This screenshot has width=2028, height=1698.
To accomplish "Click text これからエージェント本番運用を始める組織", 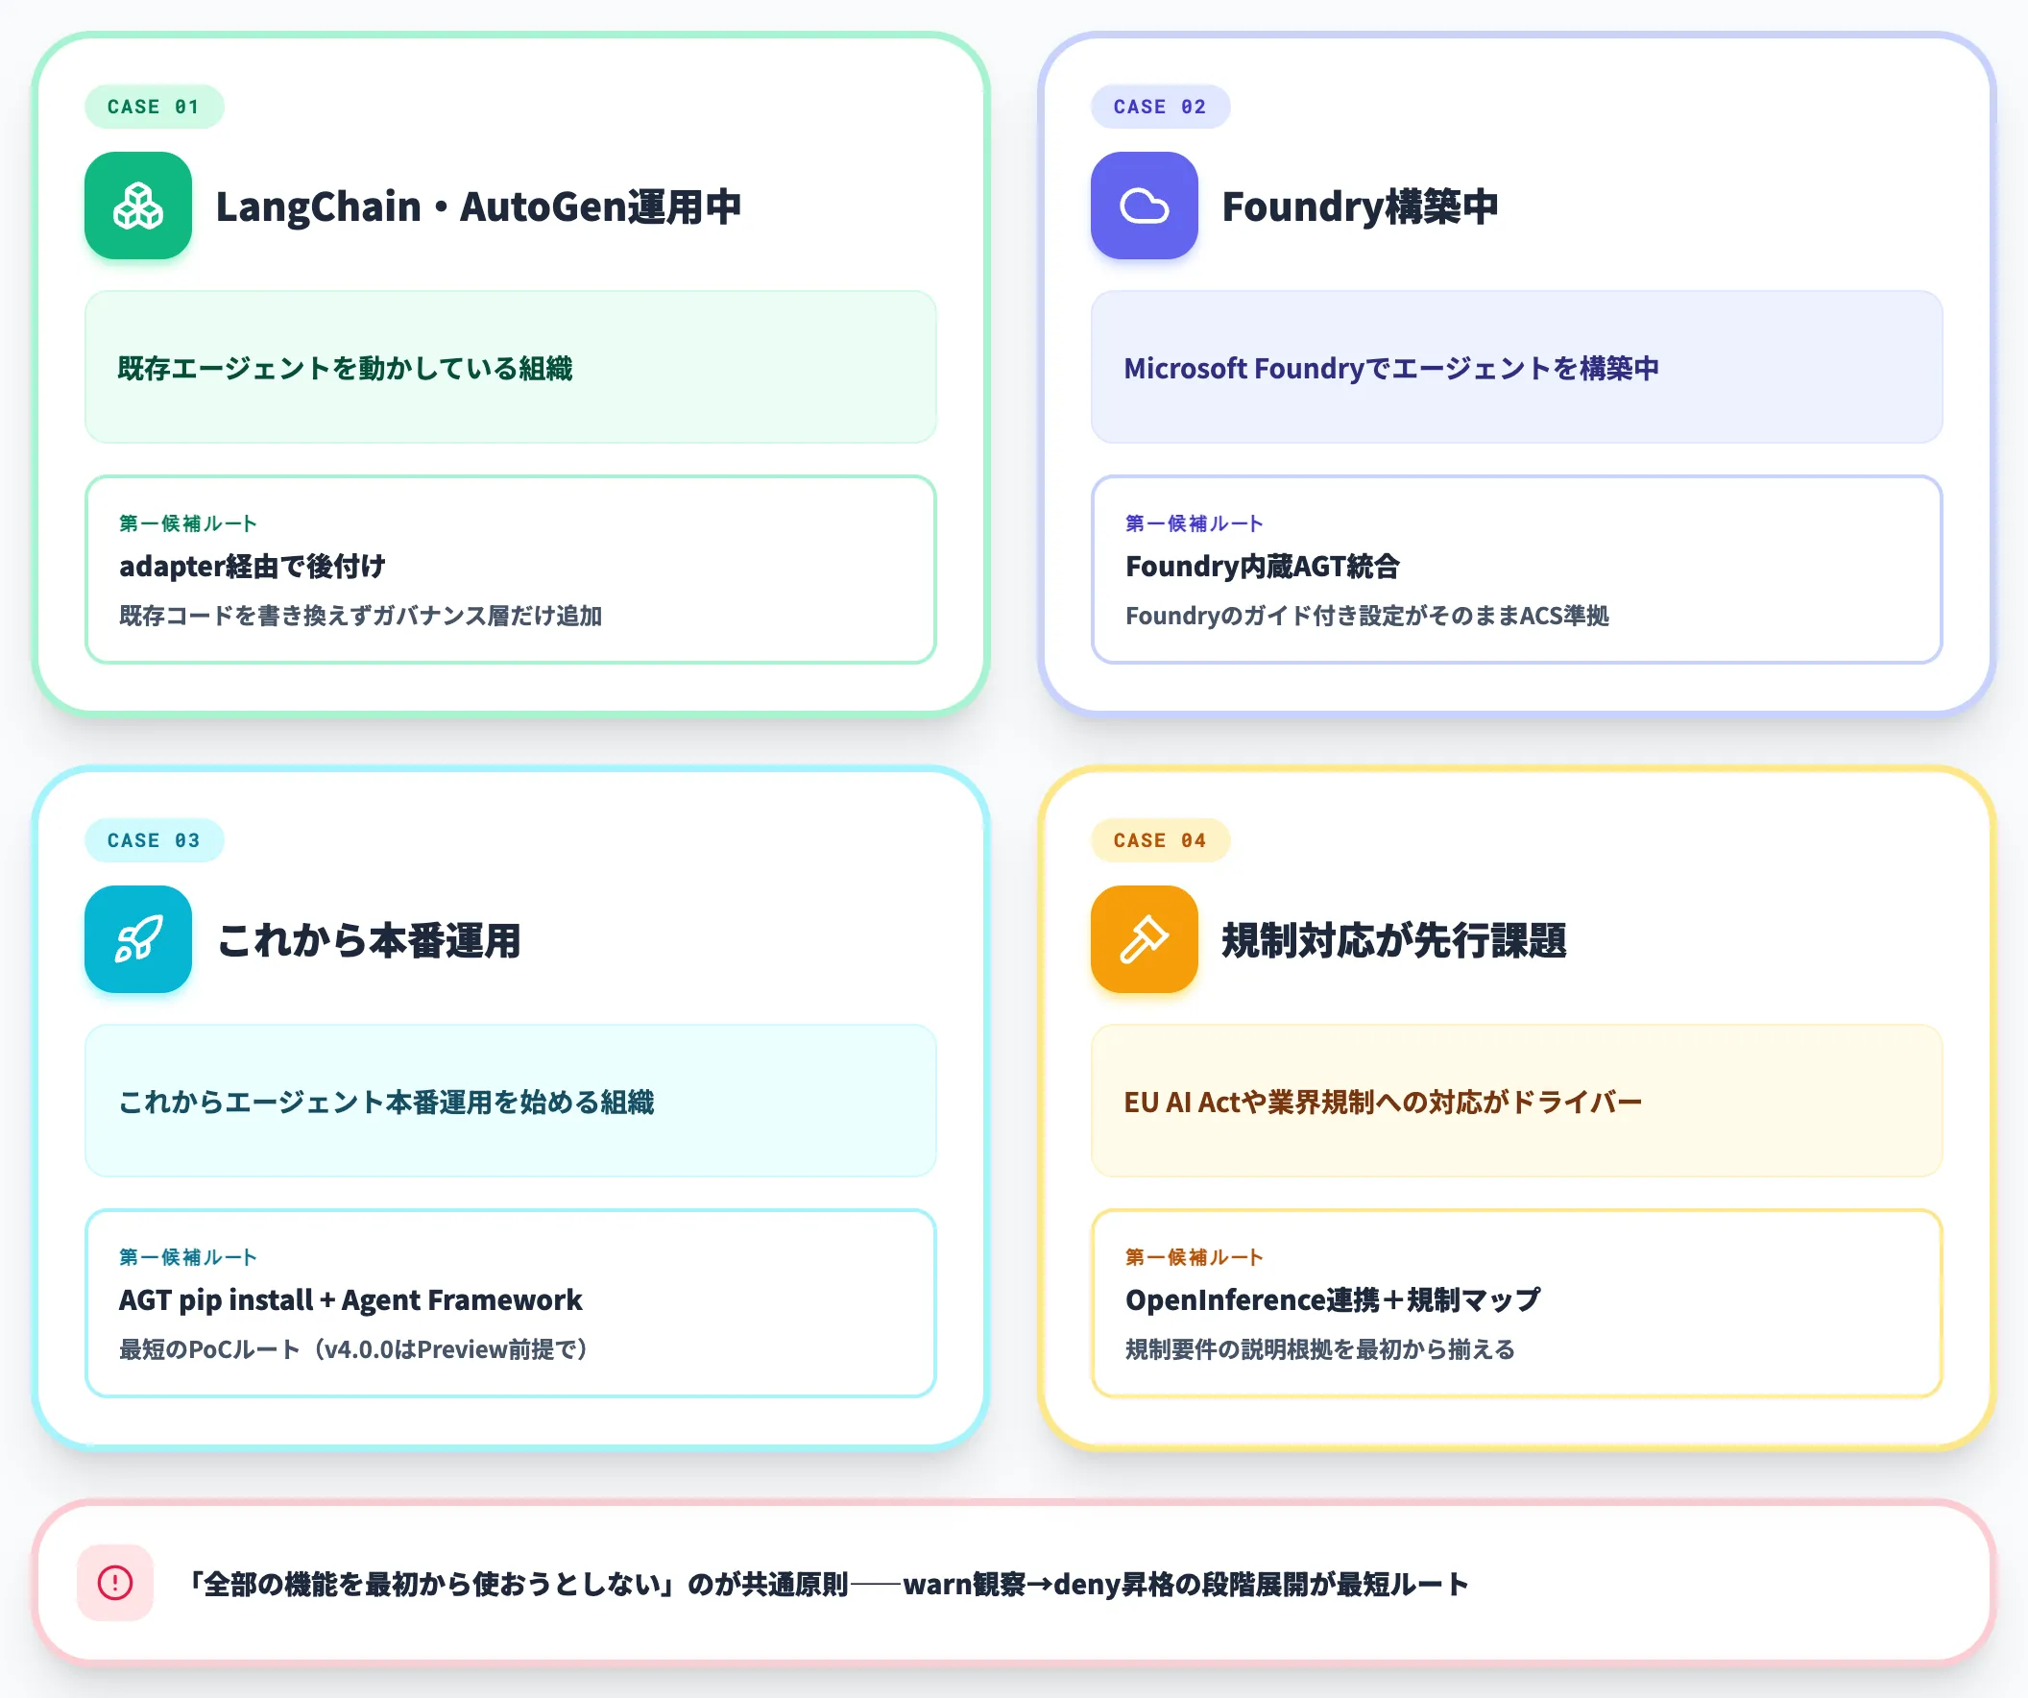I will 385,1102.
